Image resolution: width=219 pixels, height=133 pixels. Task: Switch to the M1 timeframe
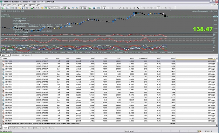pos(144,8)
